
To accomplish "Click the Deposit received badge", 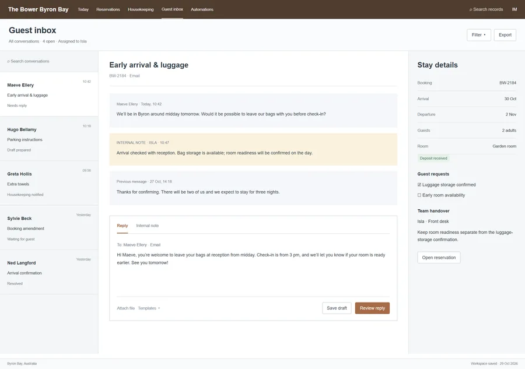I will [433, 158].
